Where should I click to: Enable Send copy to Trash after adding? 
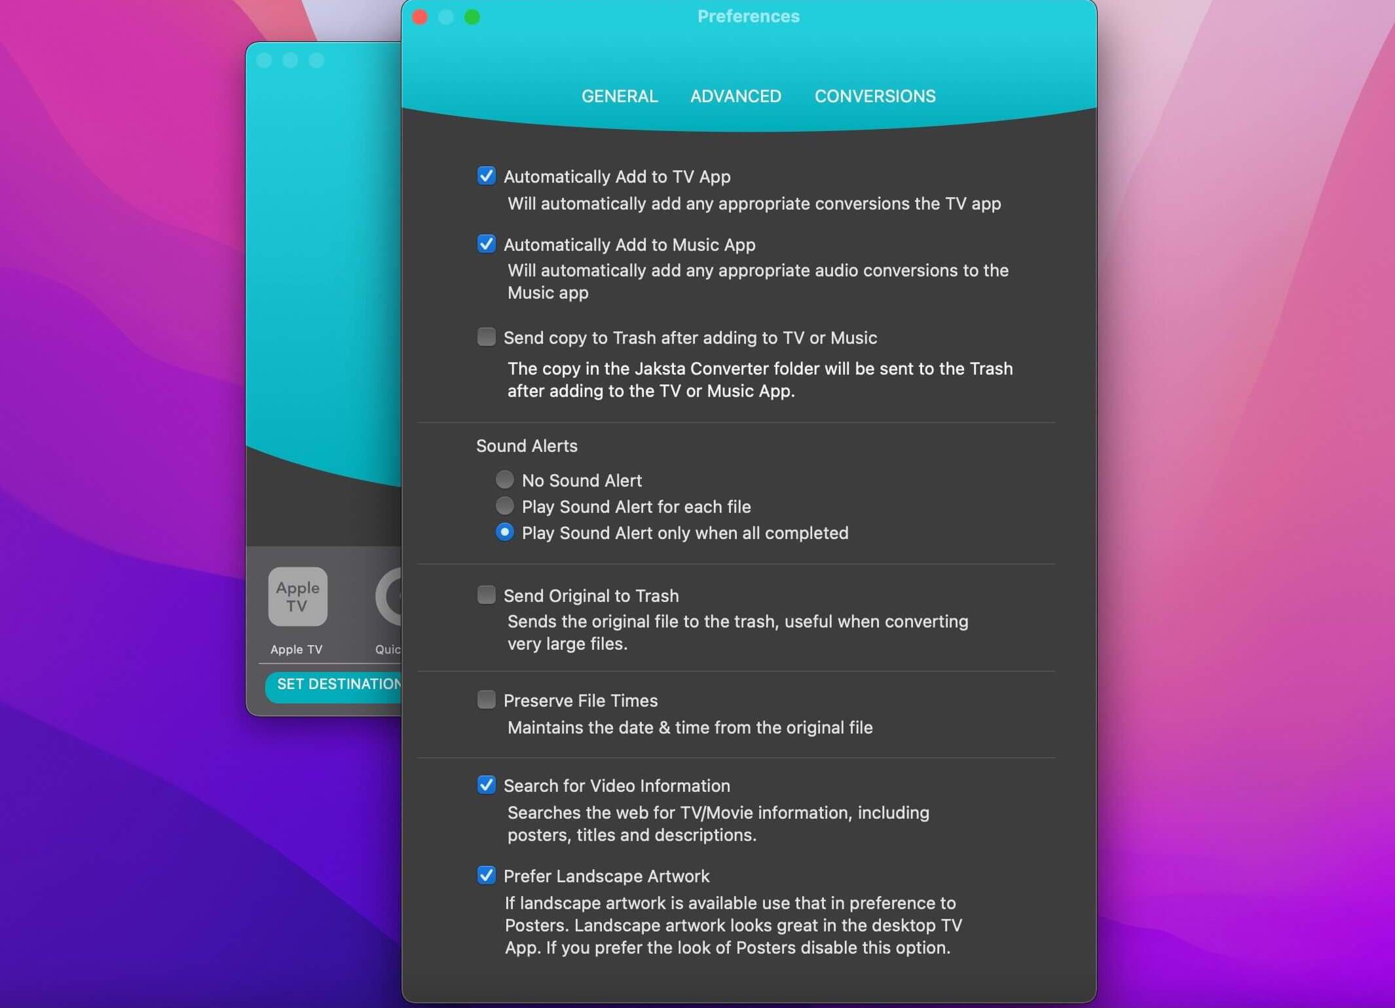pos(486,337)
